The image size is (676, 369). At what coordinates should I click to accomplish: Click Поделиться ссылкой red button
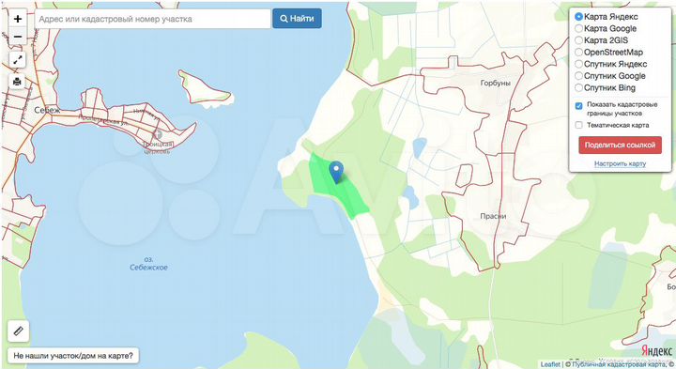click(620, 146)
